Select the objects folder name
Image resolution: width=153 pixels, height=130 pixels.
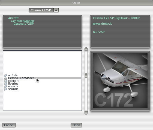[13, 86]
